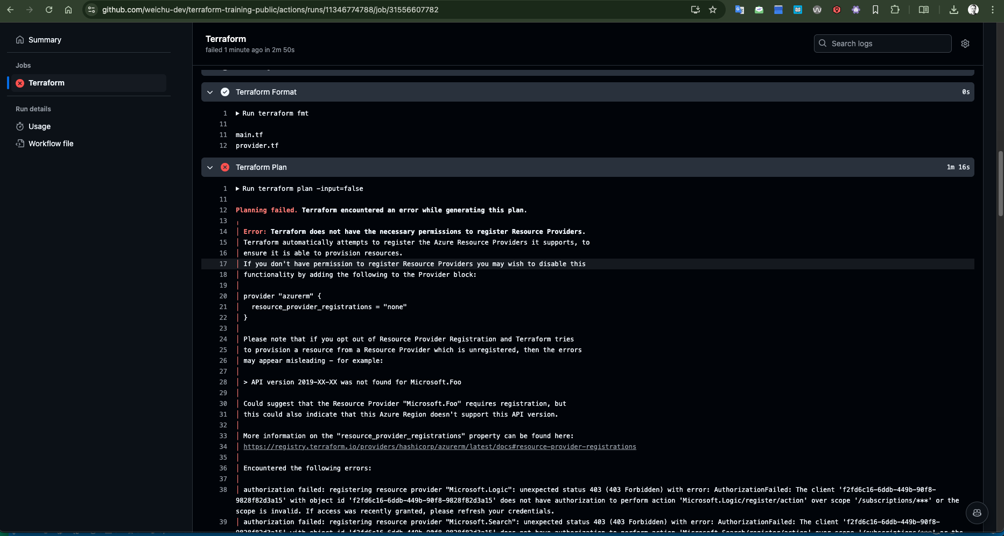Expand the 'Run terraform fmt' command group
Viewport: 1004px width, 536px height.
coord(272,113)
